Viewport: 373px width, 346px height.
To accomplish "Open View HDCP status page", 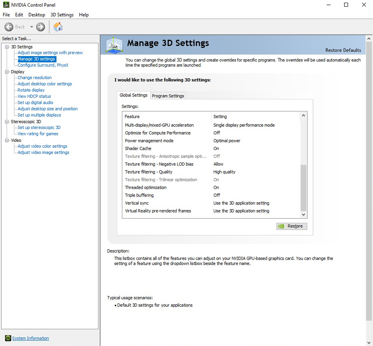I will (34, 96).
